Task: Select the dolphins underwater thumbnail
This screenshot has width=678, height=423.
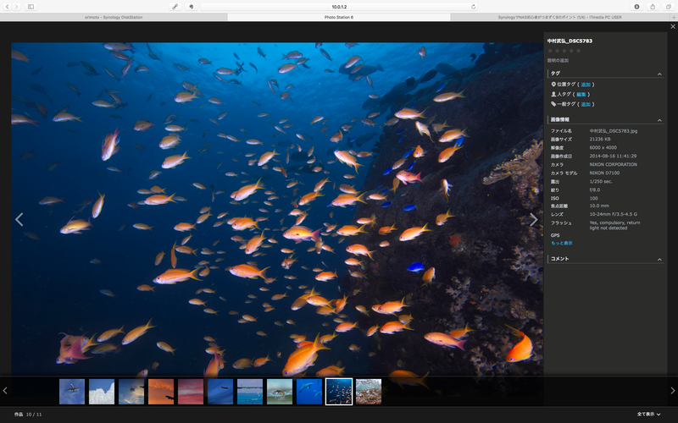Action: coord(309,392)
